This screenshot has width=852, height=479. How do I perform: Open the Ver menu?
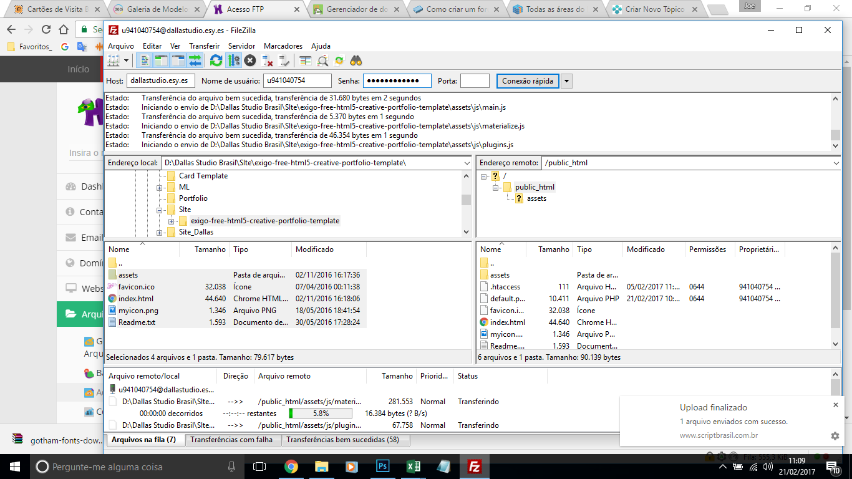click(175, 46)
